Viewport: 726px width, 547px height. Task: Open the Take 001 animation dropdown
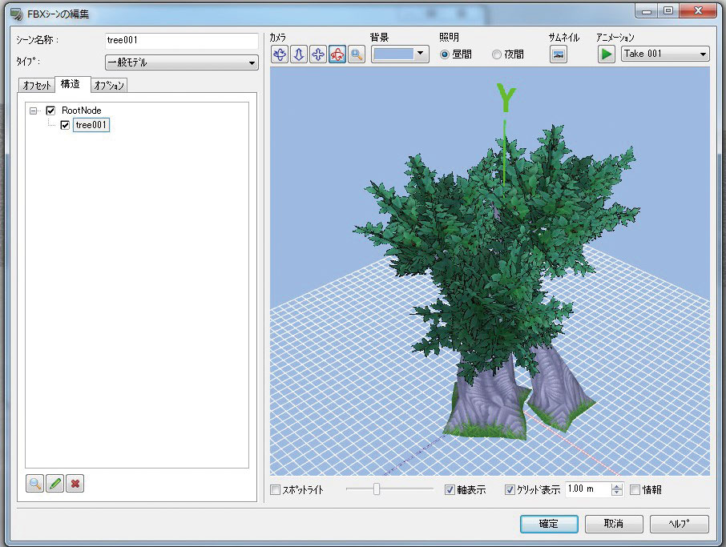(x=665, y=54)
